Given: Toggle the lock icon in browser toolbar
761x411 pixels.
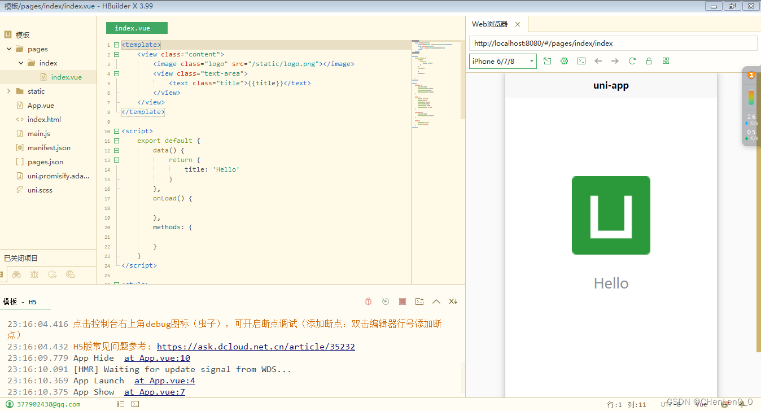Looking at the screenshot, I should [649, 61].
